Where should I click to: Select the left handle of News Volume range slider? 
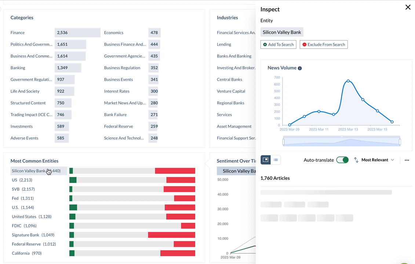(284, 142)
